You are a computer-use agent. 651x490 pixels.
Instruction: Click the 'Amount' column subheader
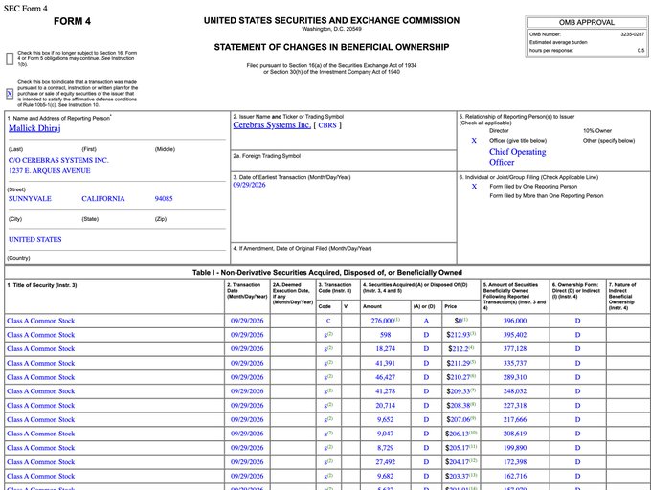point(372,306)
